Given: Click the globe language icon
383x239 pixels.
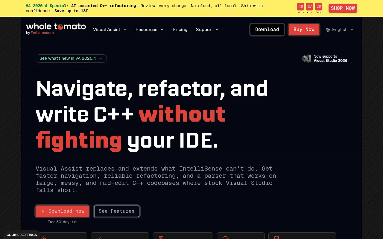Looking at the screenshot, I should [x=328, y=30].
